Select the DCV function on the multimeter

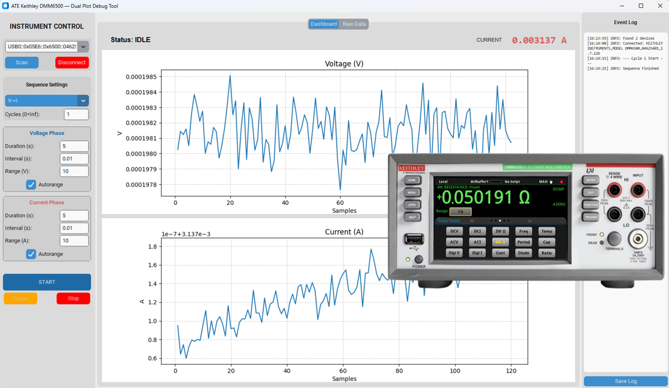tap(454, 231)
